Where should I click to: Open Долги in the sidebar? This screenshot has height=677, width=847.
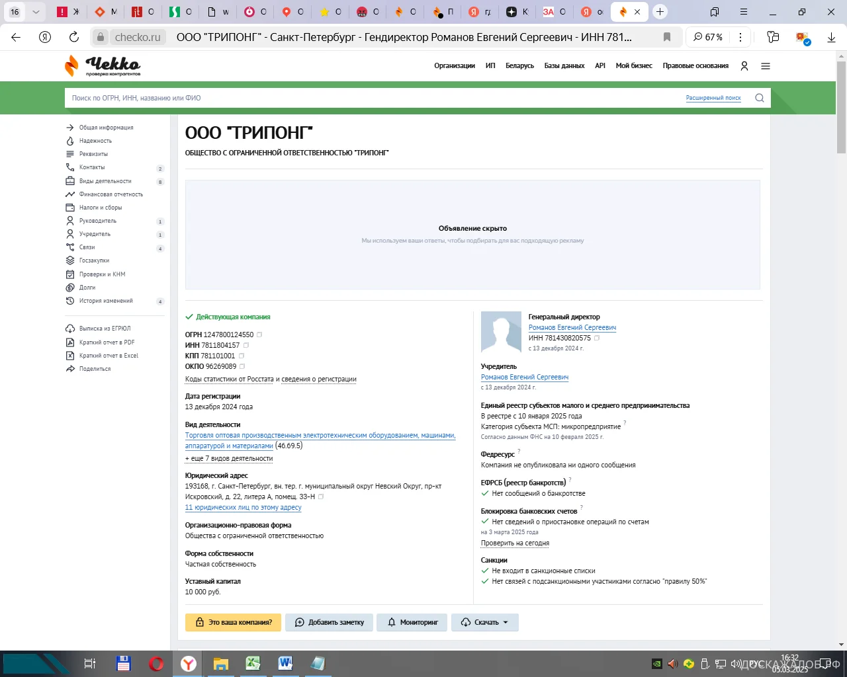(87, 288)
